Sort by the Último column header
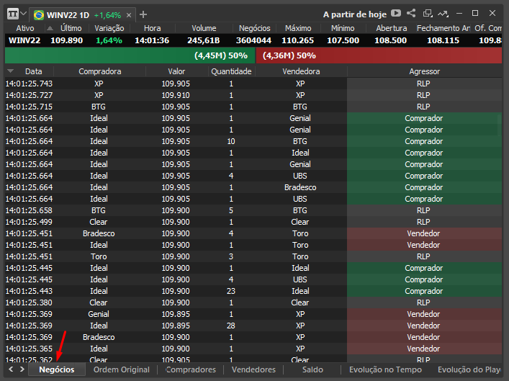This screenshot has width=509, height=381. point(71,28)
